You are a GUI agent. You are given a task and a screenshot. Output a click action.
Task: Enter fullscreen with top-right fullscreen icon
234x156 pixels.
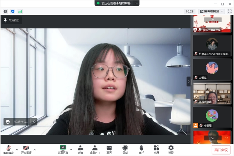pyautogui.click(x=230, y=11)
